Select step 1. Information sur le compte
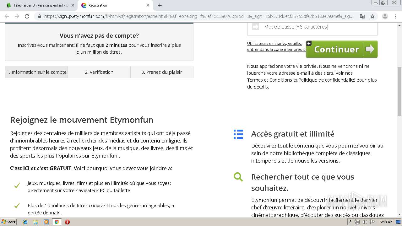This screenshot has height=226, width=402. pyautogui.click(x=36, y=72)
